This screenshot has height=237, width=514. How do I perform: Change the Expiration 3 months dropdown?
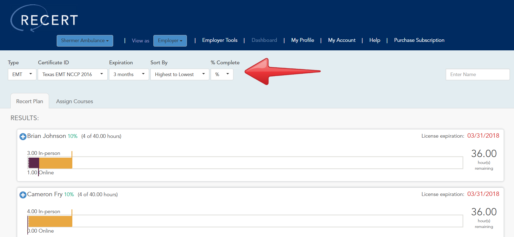pos(129,74)
